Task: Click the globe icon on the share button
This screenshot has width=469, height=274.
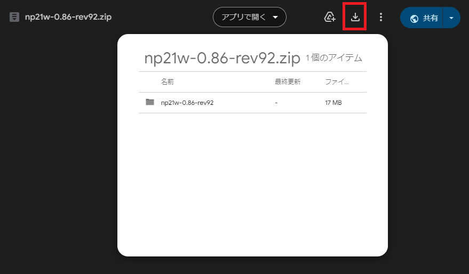Action: (x=414, y=18)
